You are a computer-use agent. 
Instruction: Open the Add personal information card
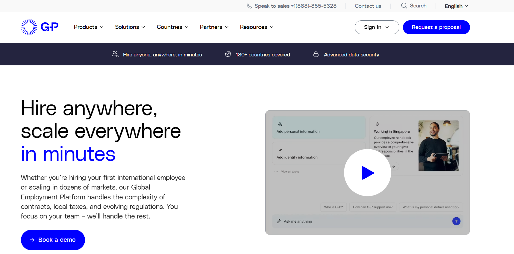(x=319, y=127)
